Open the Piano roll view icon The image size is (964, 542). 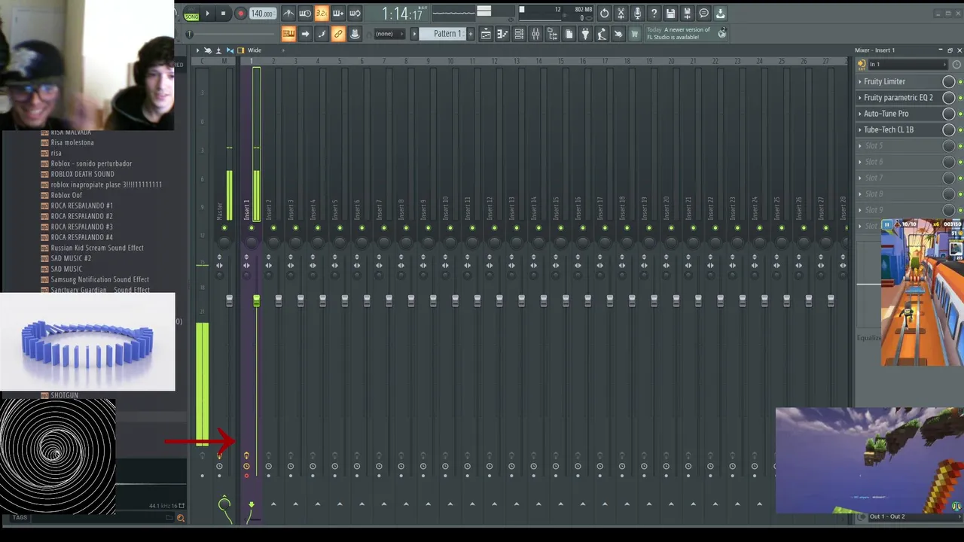click(502, 34)
